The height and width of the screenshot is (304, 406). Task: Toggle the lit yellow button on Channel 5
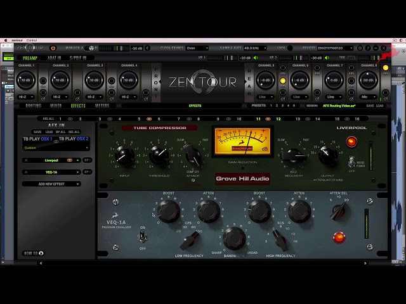tap(283, 80)
